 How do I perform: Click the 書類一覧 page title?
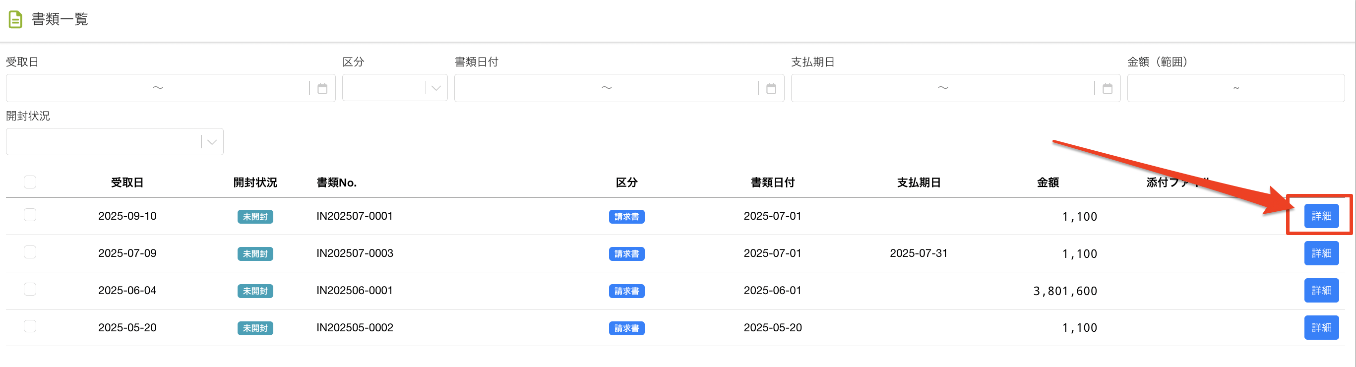coord(60,19)
